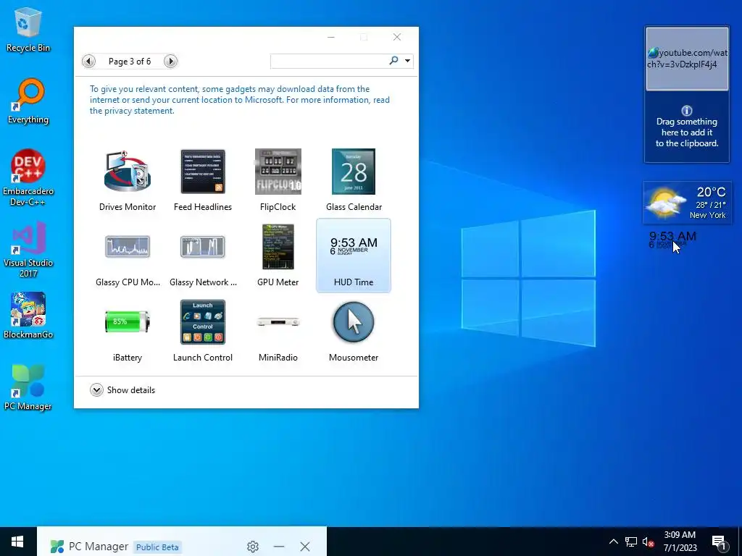The width and height of the screenshot is (742, 556).
Task: Choose the FlipClock gadget icon
Action: point(278,172)
